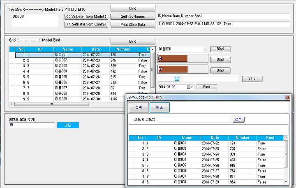Click the Bind button in TextBox section
Screen dimensions: 296x188
[x=133, y=9]
